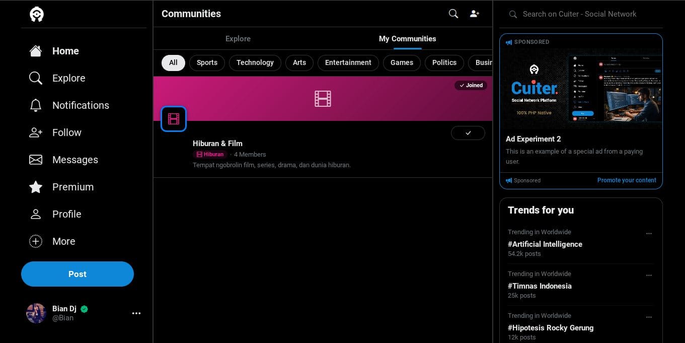The height and width of the screenshot is (343, 685).
Task: Open Notifications via the bell icon
Action: pyautogui.click(x=36, y=105)
